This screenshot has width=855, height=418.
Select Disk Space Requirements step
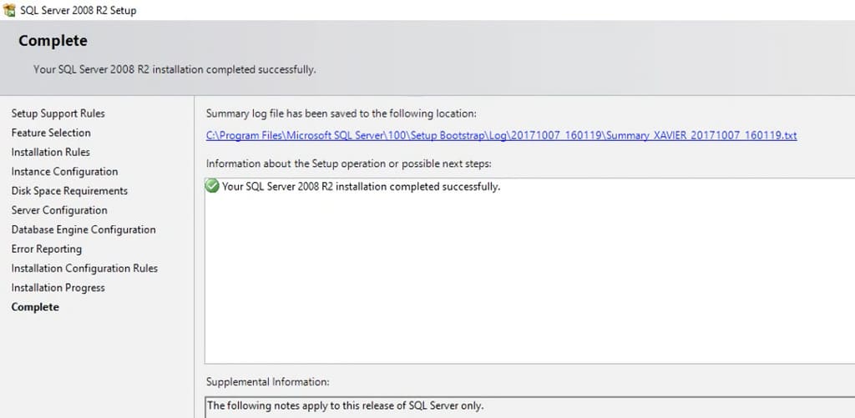click(x=69, y=191)
